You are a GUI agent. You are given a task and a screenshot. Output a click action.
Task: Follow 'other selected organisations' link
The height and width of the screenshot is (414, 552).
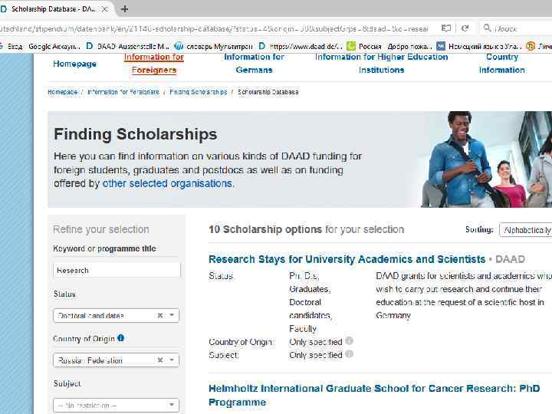click(x=167, y=184)
